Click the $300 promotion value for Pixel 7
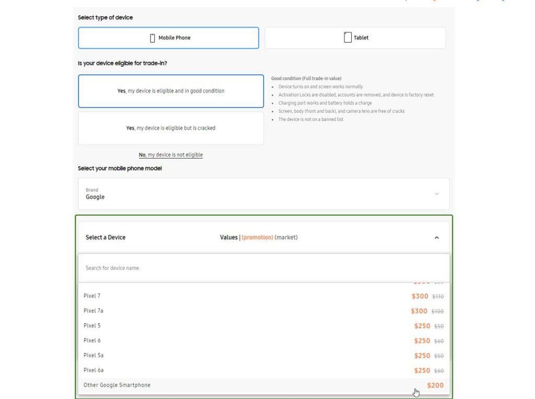The width and height of the screenshot is (535, 399). (420, 296)
